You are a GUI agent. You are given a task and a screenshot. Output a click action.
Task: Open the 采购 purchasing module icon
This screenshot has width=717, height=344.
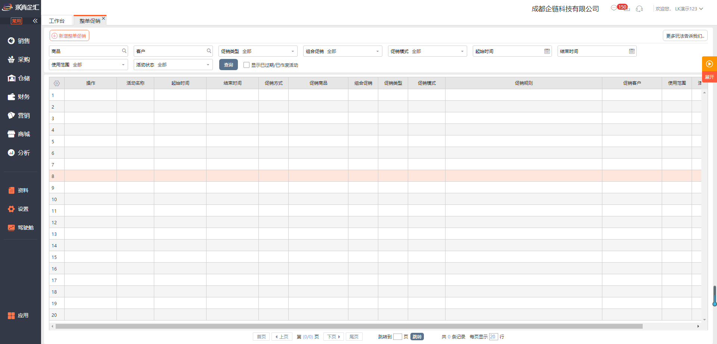tap(11, 59)
